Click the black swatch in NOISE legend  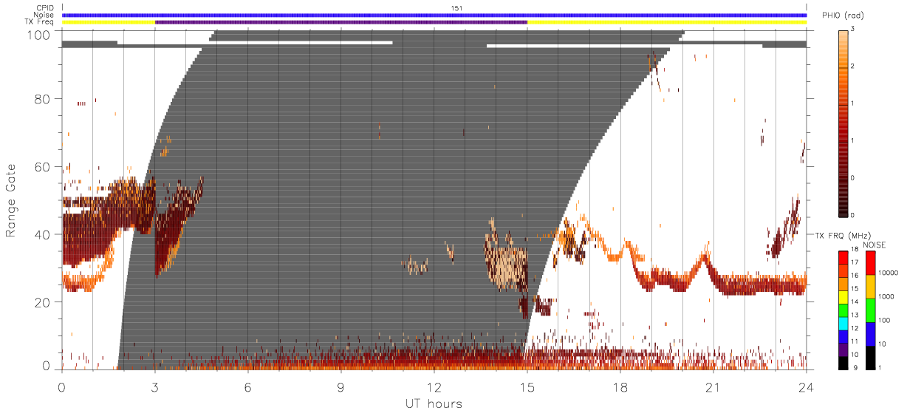pyautogui.click(x=871, y=358)
